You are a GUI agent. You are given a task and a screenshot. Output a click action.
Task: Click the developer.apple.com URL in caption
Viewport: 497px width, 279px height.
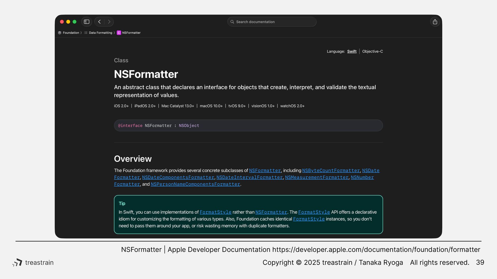376,250
